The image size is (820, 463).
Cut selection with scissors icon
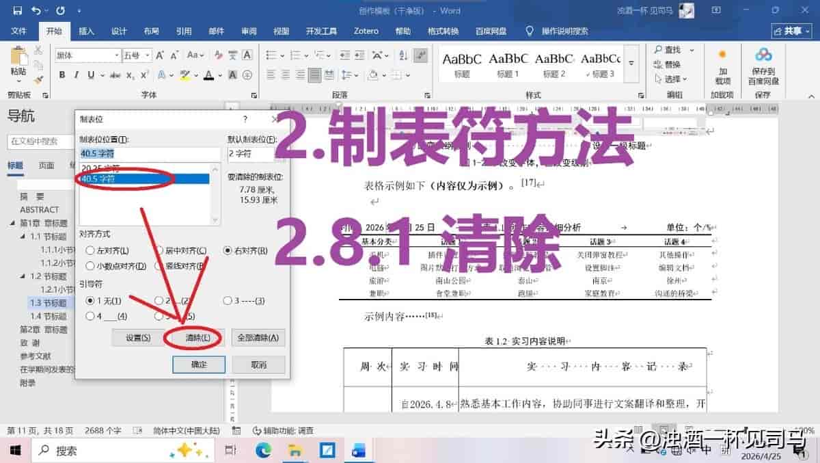point(38,51)
